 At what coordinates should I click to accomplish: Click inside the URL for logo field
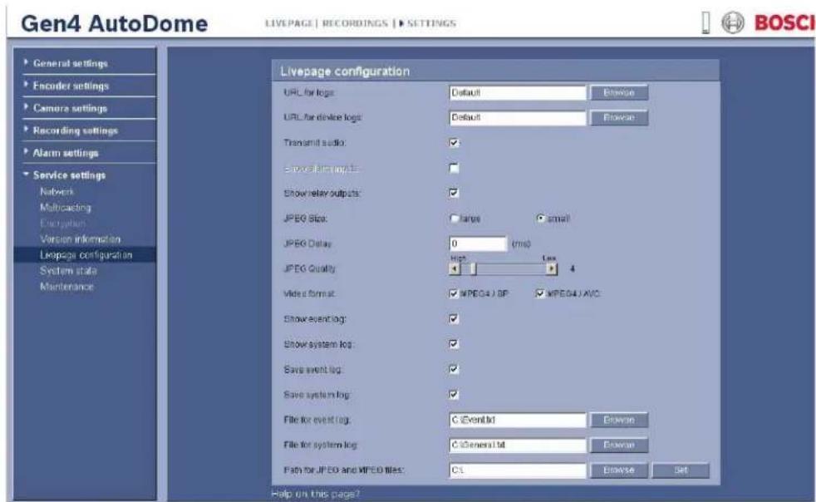point(518,93)
